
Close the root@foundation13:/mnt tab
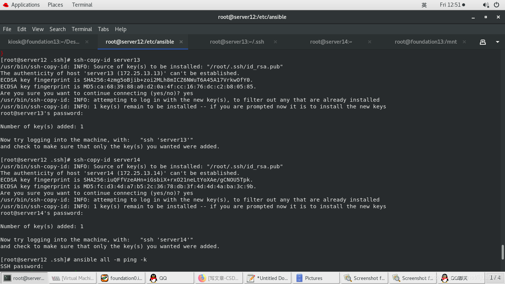click(x=464, y=42)
